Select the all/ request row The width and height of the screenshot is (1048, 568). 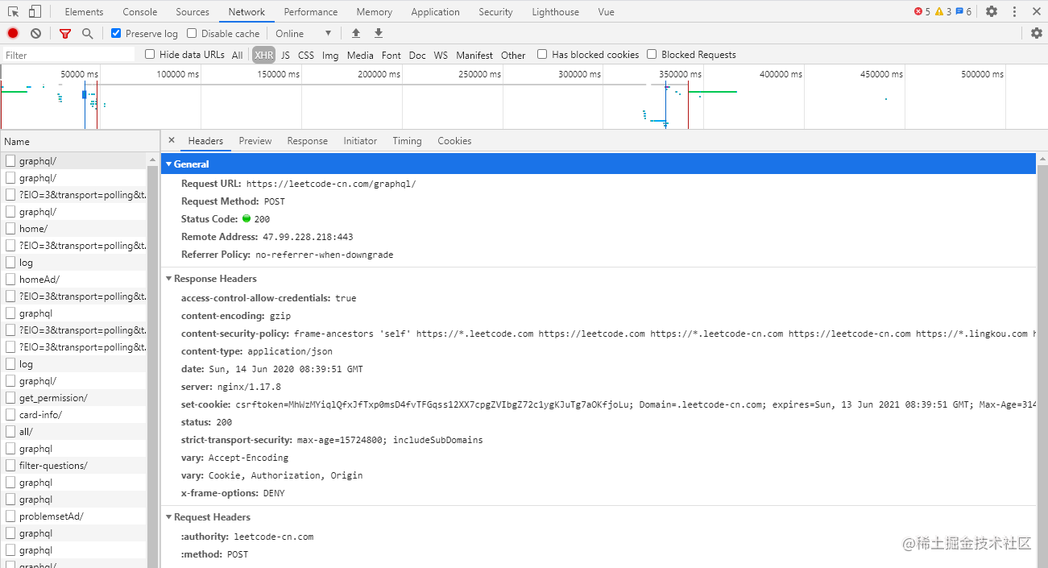click(73, 431)
